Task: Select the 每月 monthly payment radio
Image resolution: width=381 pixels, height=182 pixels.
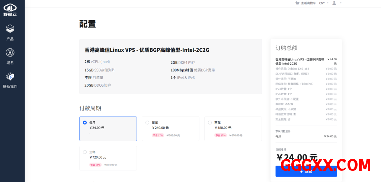Action: tap(85, 122)
